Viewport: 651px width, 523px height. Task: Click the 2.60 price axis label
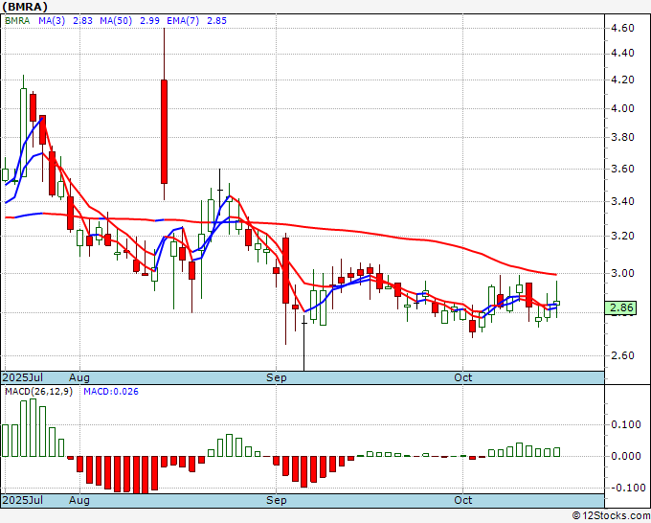point(623,355)
